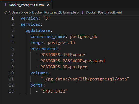
Task: Click on the POSTGRES_PASSWORD=password entry
Action: (72, 61)
